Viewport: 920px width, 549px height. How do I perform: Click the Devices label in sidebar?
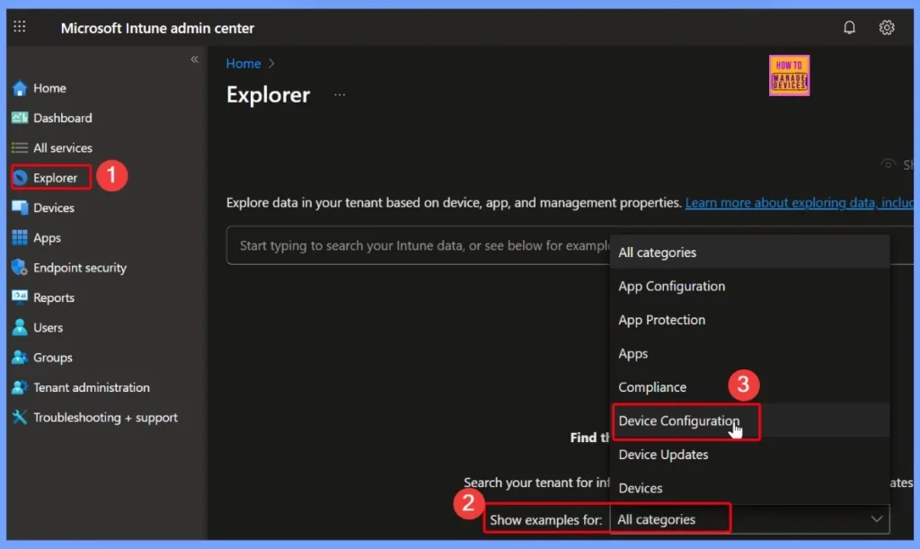(x=53, y=208)
